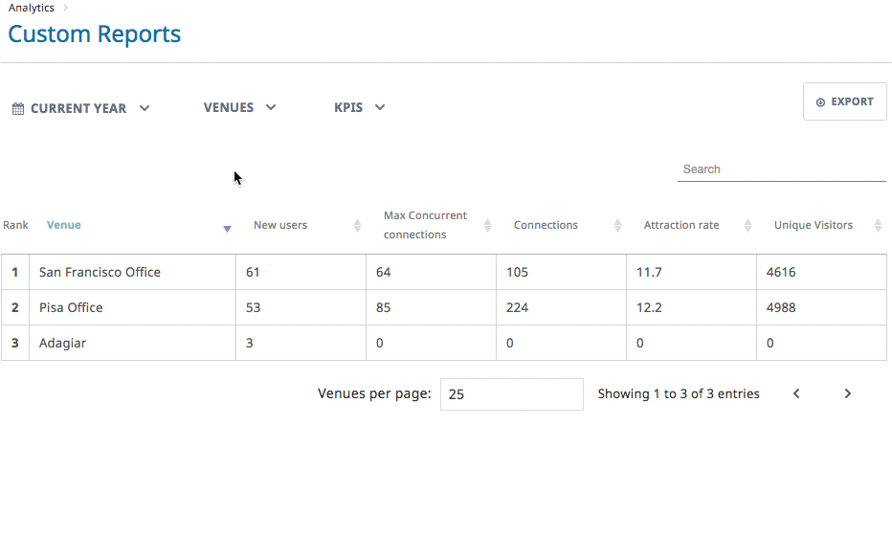Select the San Francisco Office row
The height and width of the screenshot is (560, 892).
[x=100, y=272]
